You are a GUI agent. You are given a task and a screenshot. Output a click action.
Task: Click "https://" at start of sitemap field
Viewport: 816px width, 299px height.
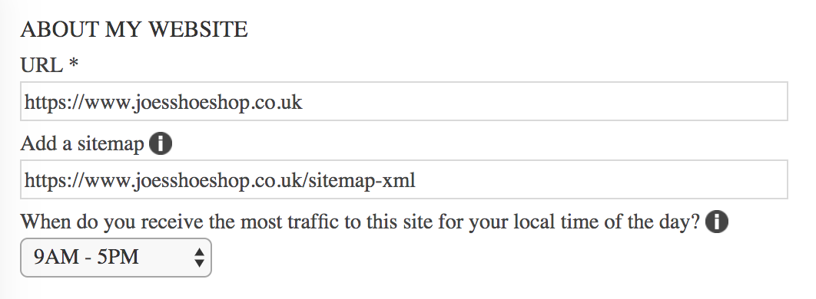click(55, 180)
